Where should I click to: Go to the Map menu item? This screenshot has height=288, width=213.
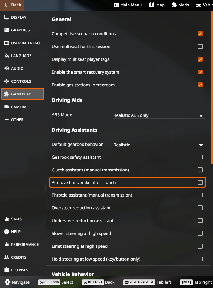[157, 5]
